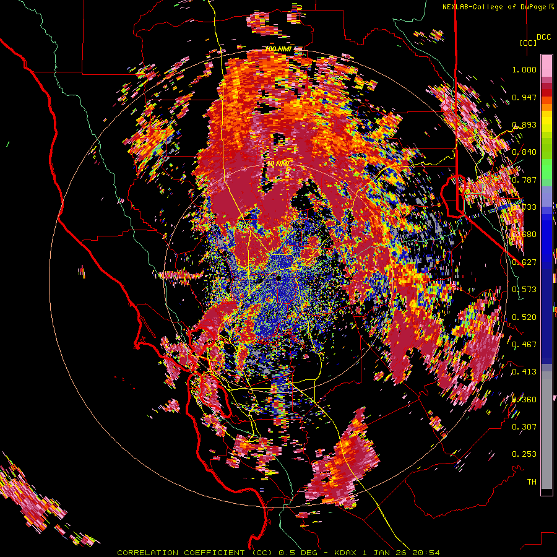Click the [CC] legend header
The width and height of the screenshot is (557, 557).
(x=528, y=43)
